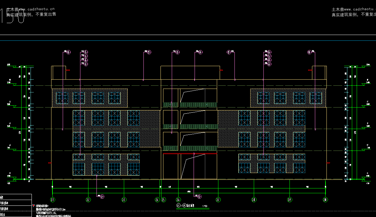The width and height of the screenshot is (376, 217).
Task: Select the axis grid bubble labeled 1-1
Action: 52,200
